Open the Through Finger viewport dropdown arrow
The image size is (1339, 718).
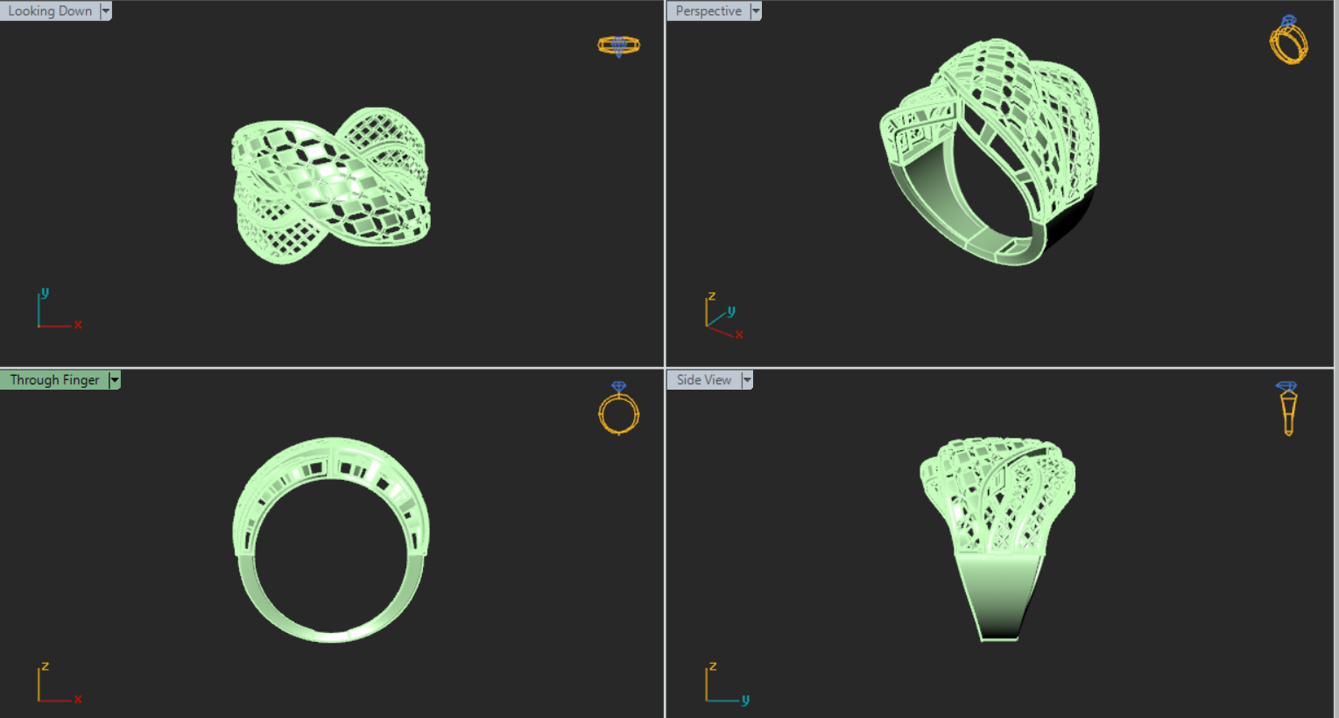click(x=115, y=380)
